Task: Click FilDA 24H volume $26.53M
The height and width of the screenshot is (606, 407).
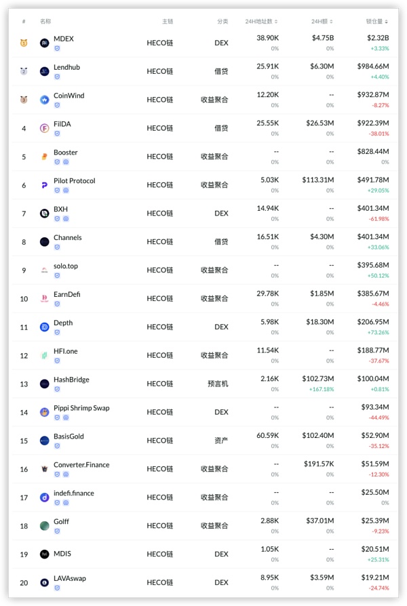Action: (x=320, y=123)
